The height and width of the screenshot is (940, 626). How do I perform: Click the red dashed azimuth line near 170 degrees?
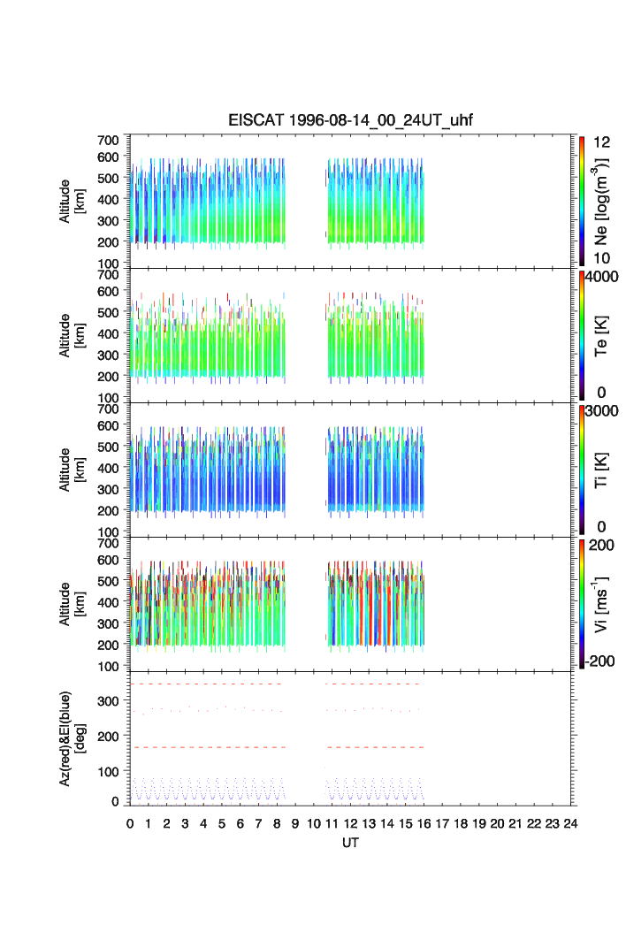tap(221, 747)
